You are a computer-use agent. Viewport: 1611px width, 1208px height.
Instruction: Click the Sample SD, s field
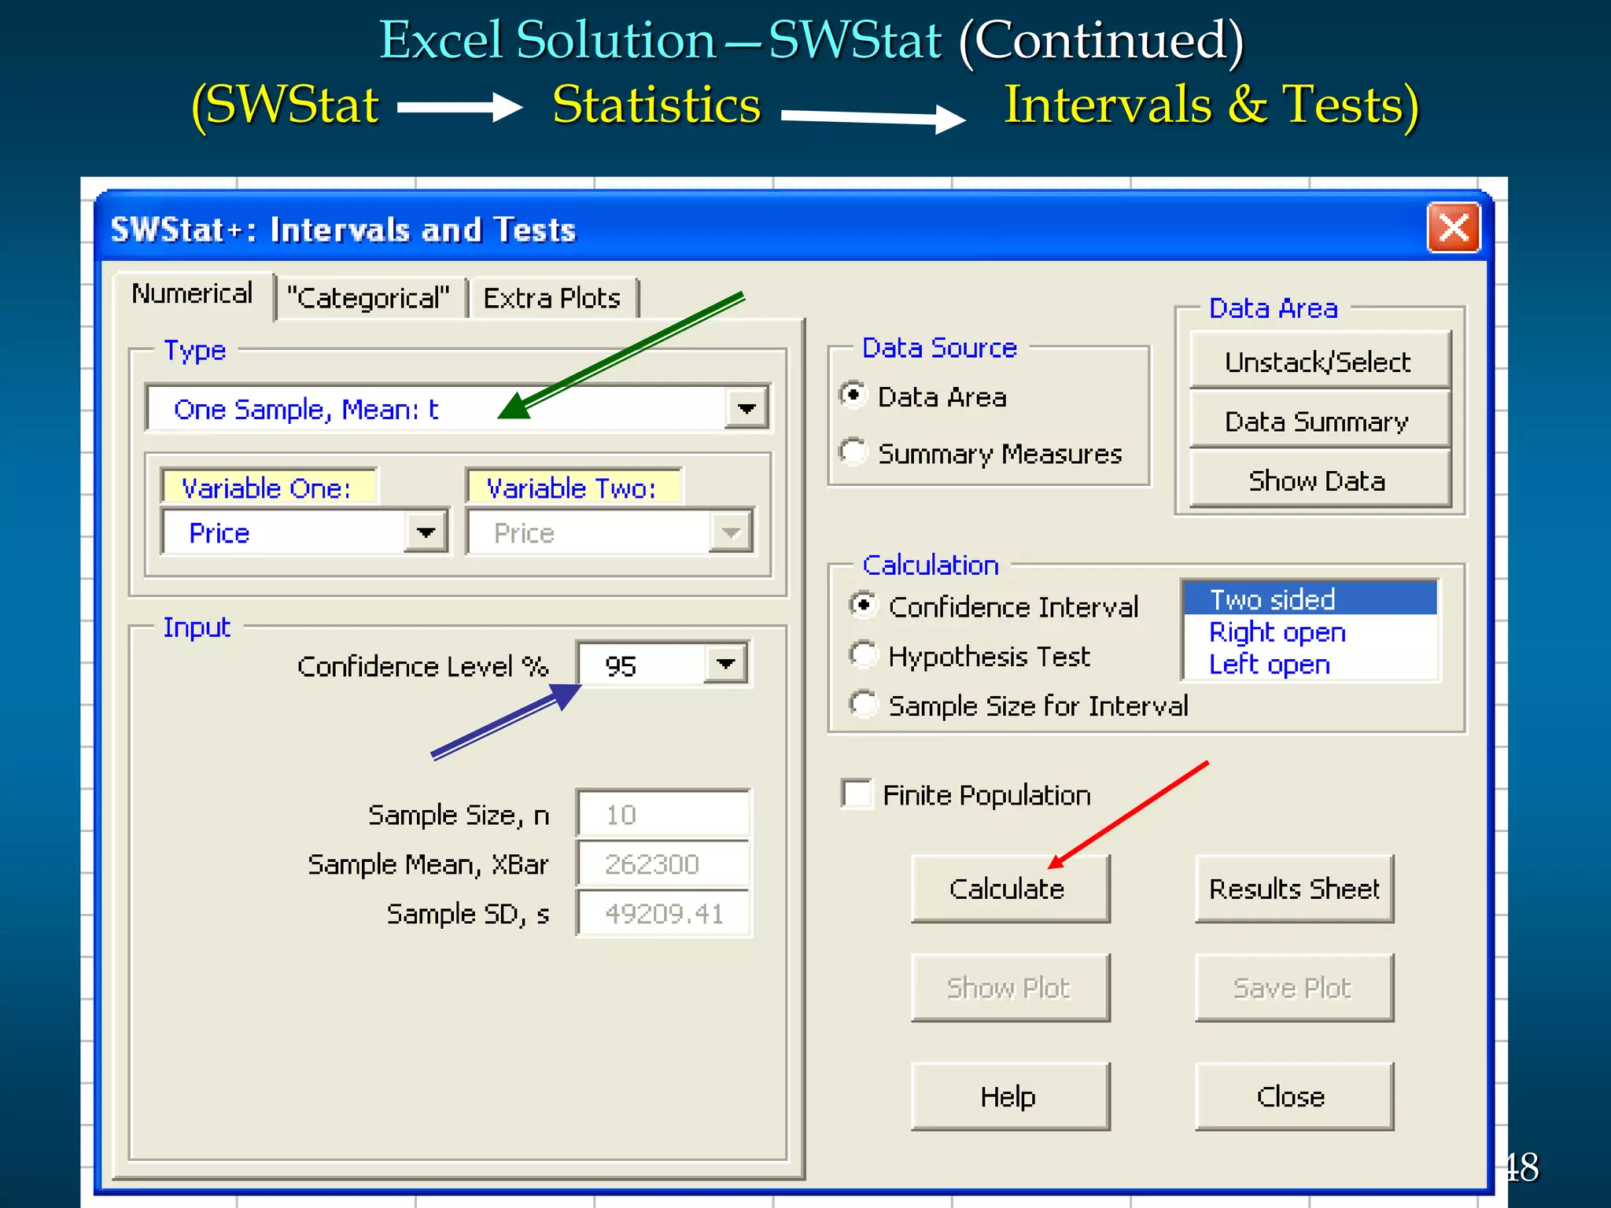[x=664, y=913]
